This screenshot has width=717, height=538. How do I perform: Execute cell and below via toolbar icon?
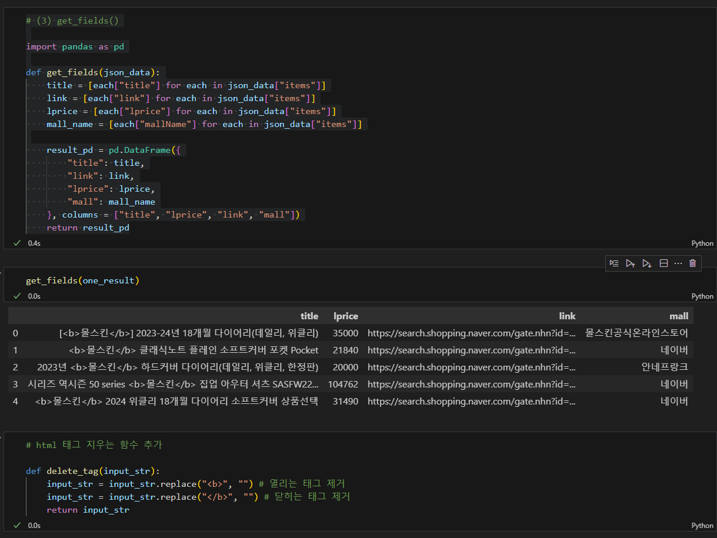647,263
